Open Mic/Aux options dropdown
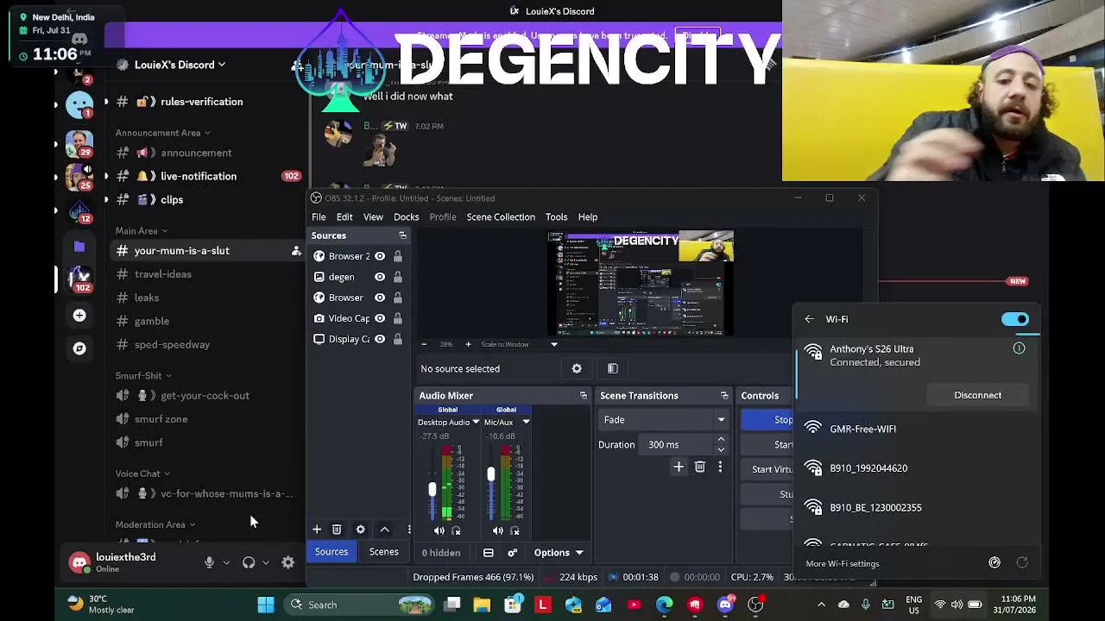This screenshot has height=621, width=1105. click(x=526, y=423)
